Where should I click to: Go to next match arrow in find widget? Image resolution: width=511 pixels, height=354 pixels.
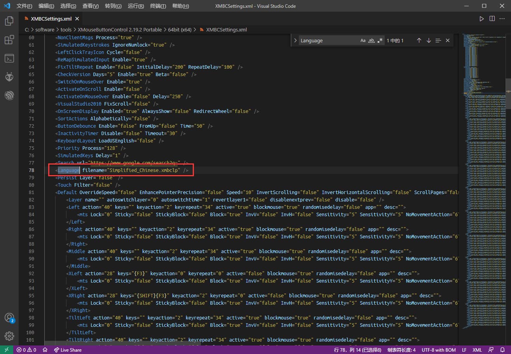[x=429, y=40]
